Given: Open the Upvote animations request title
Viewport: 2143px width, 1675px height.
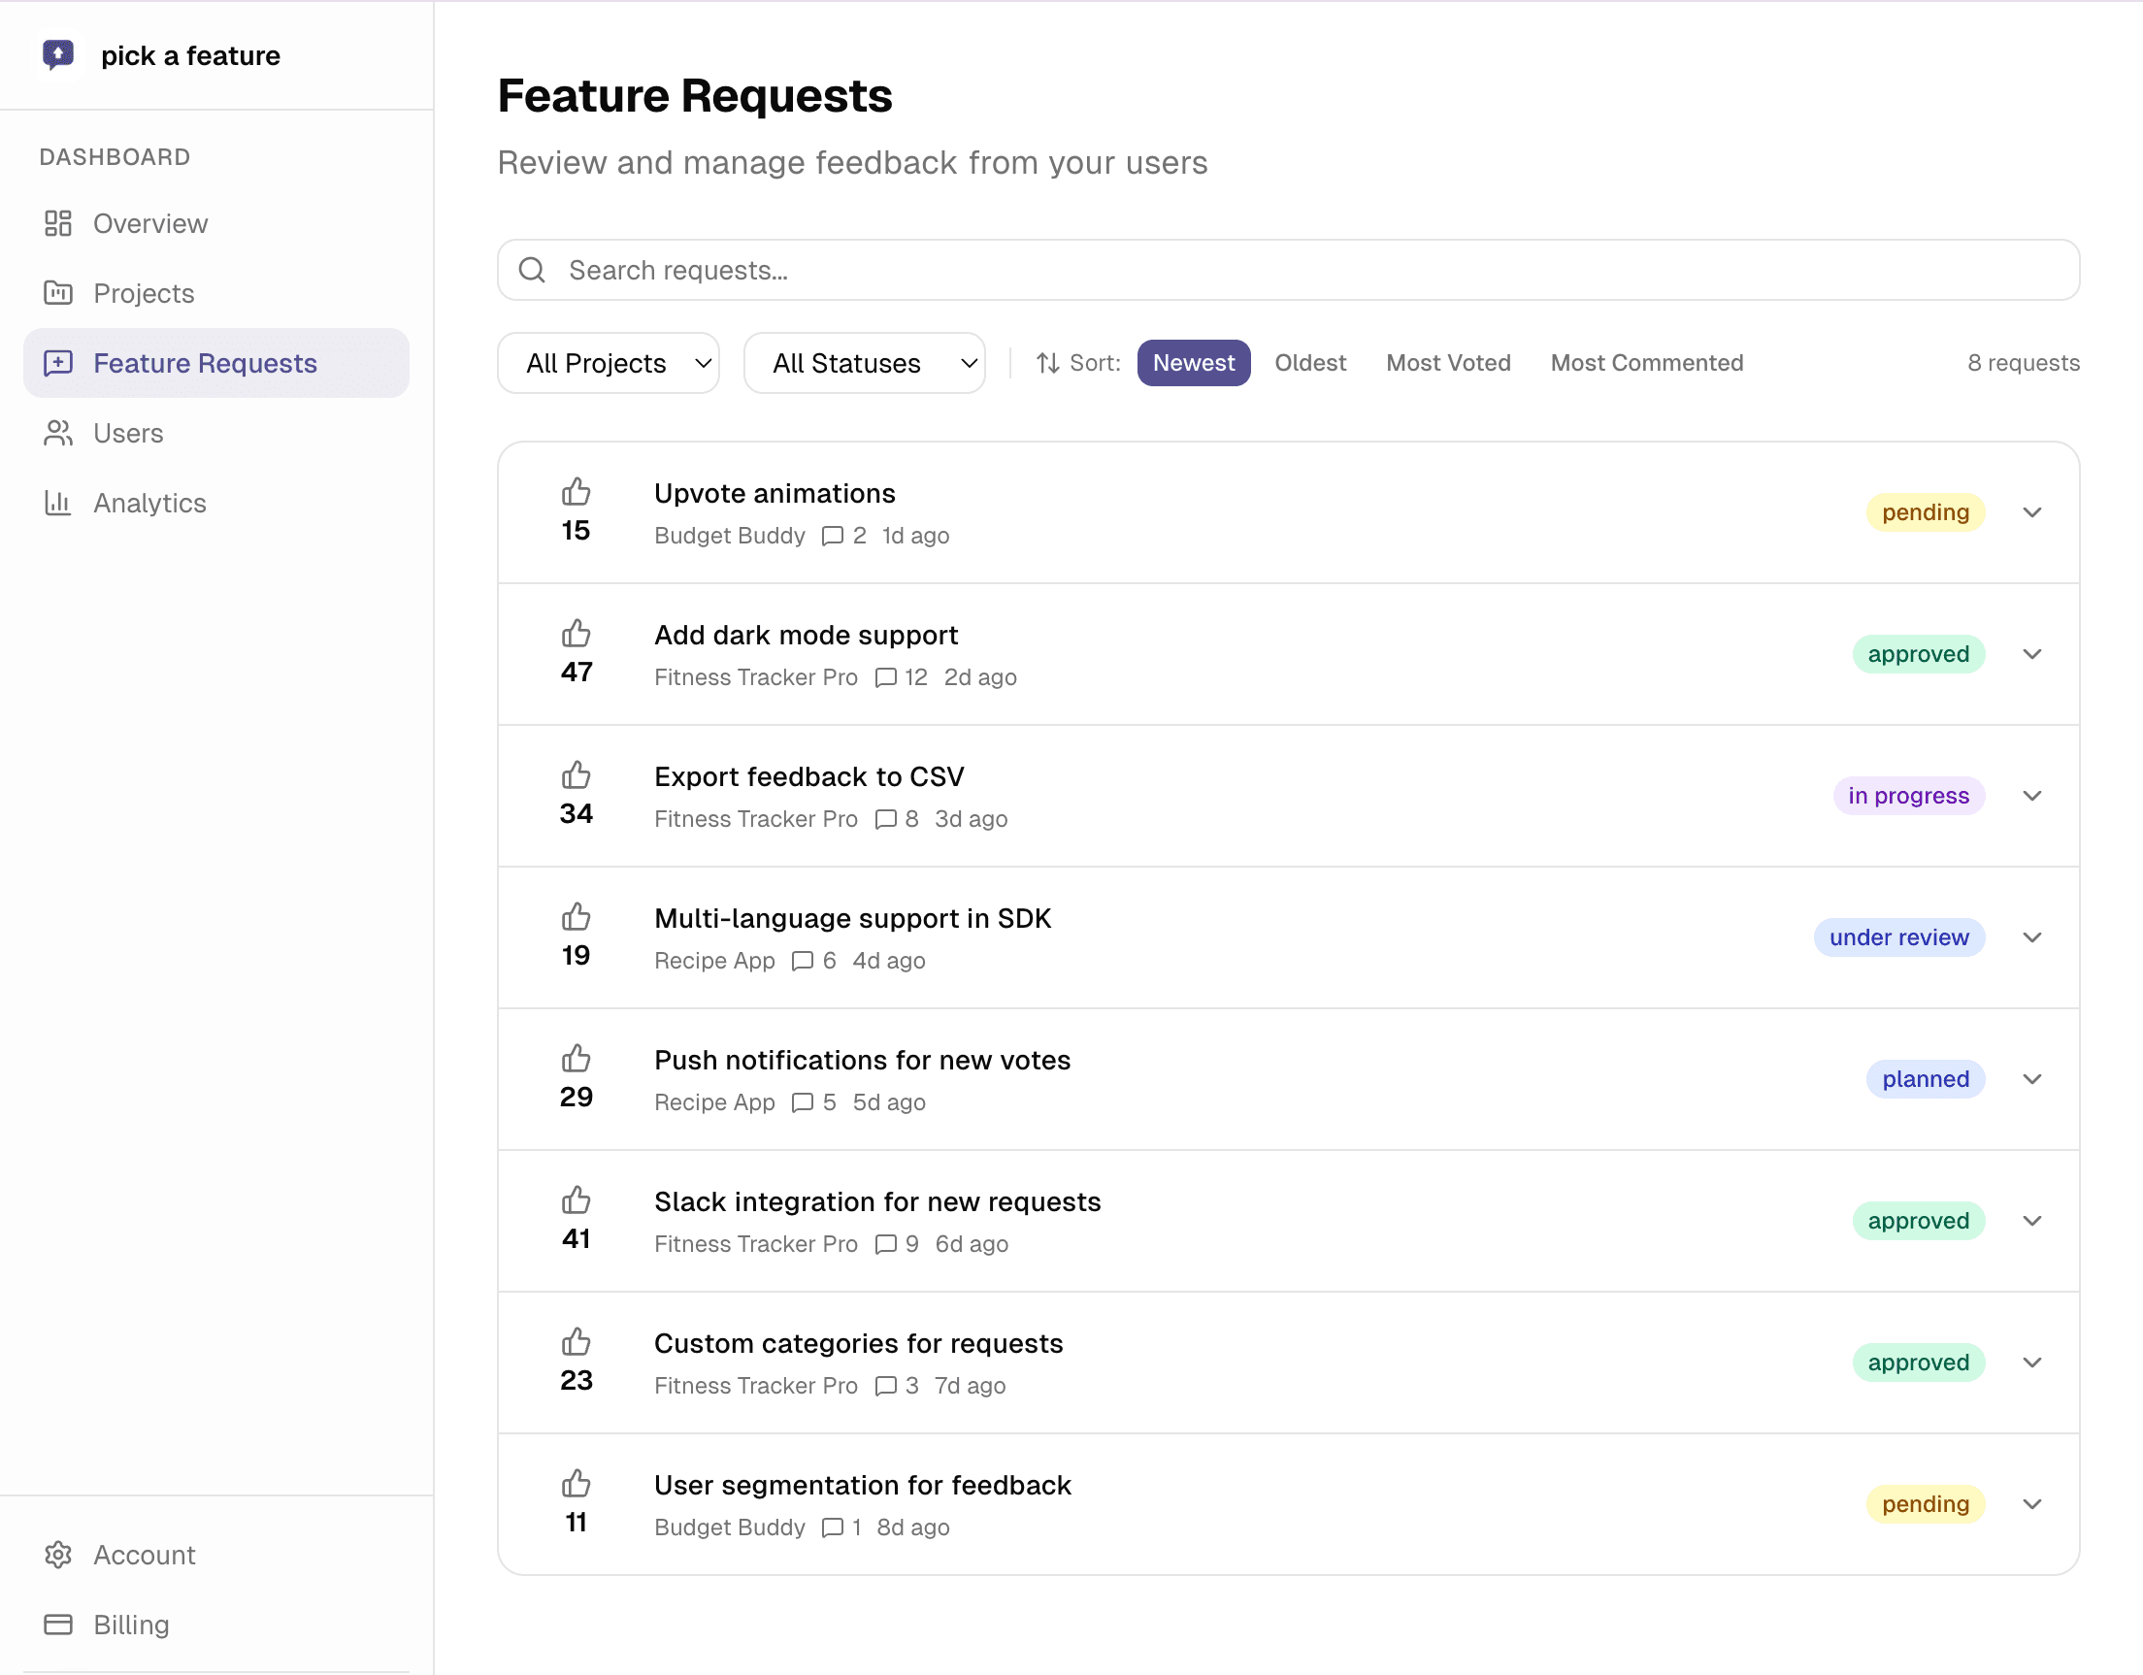Looking at the screenshot, I should point(775,494).
